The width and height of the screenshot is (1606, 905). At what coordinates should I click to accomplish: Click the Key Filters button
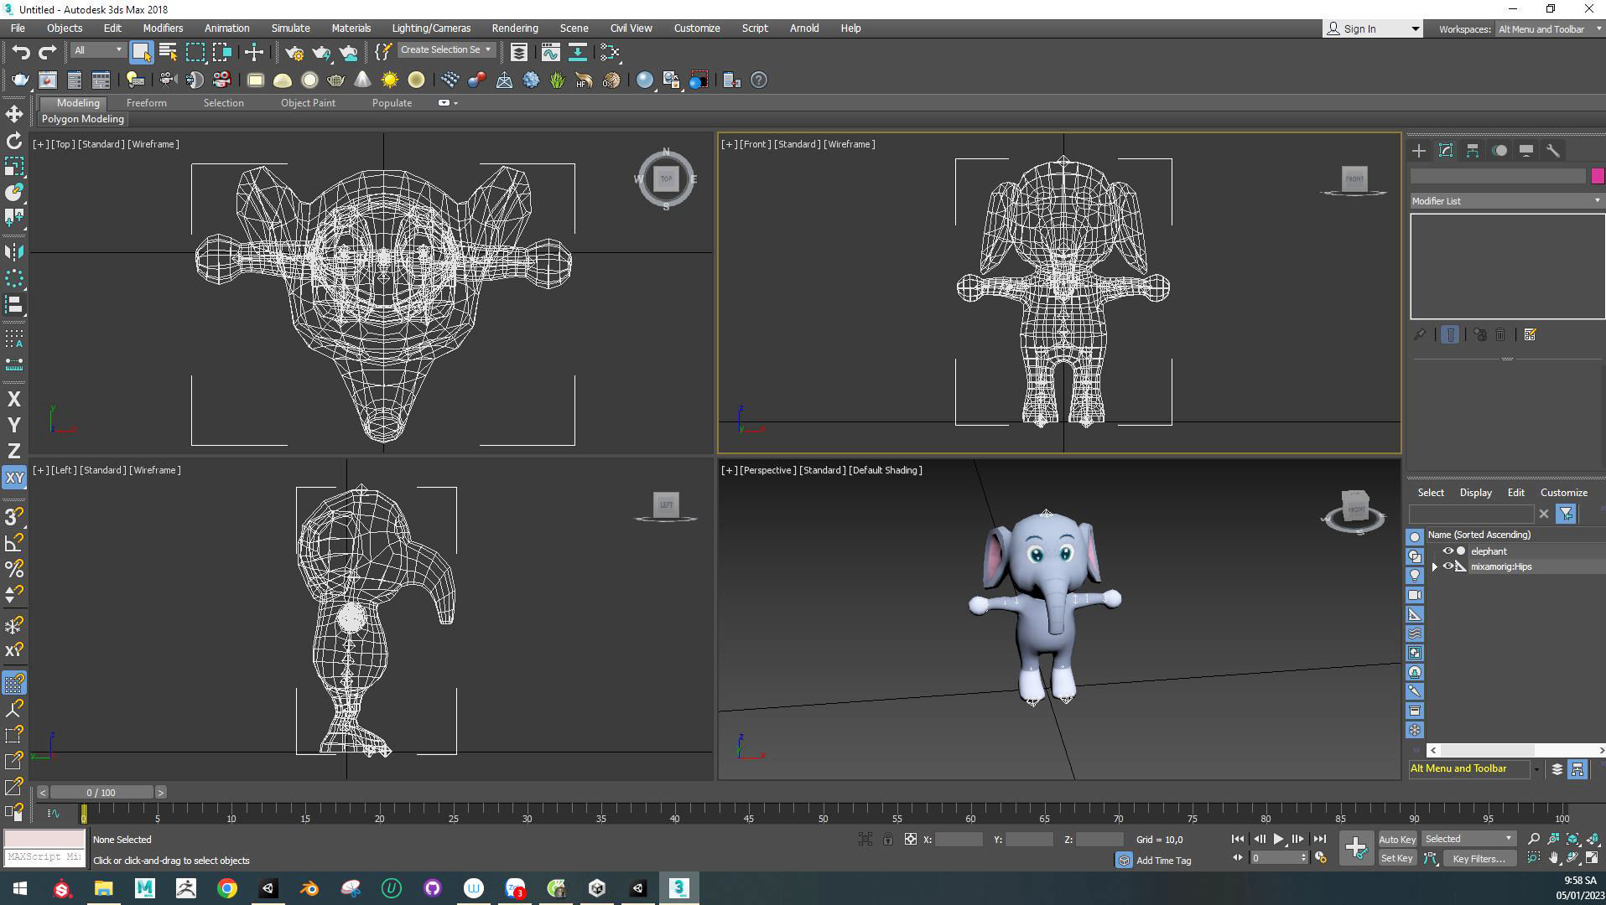[x=1479, y=858]
